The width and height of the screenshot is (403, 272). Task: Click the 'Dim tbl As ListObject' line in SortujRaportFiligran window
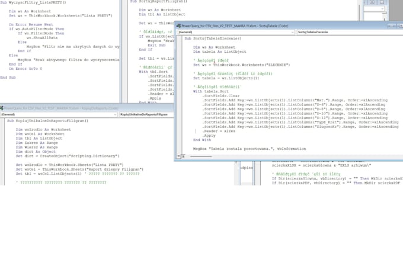pos(162,14)
